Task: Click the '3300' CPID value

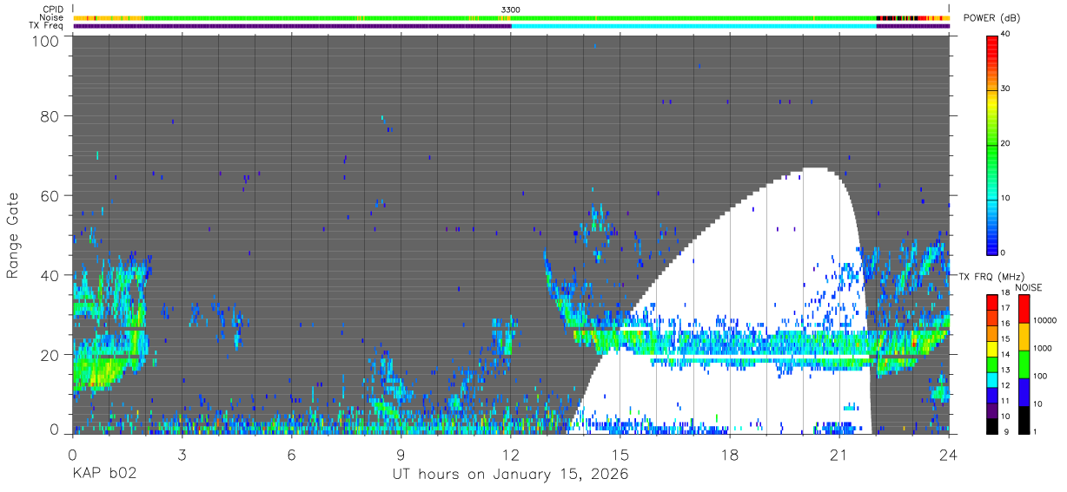Action: [511, 10]
